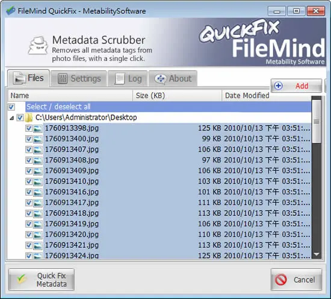The width and height of the screenshot is (331, 299).
Task: Click Quick Fix Metadata button
Action: point(42,280)
